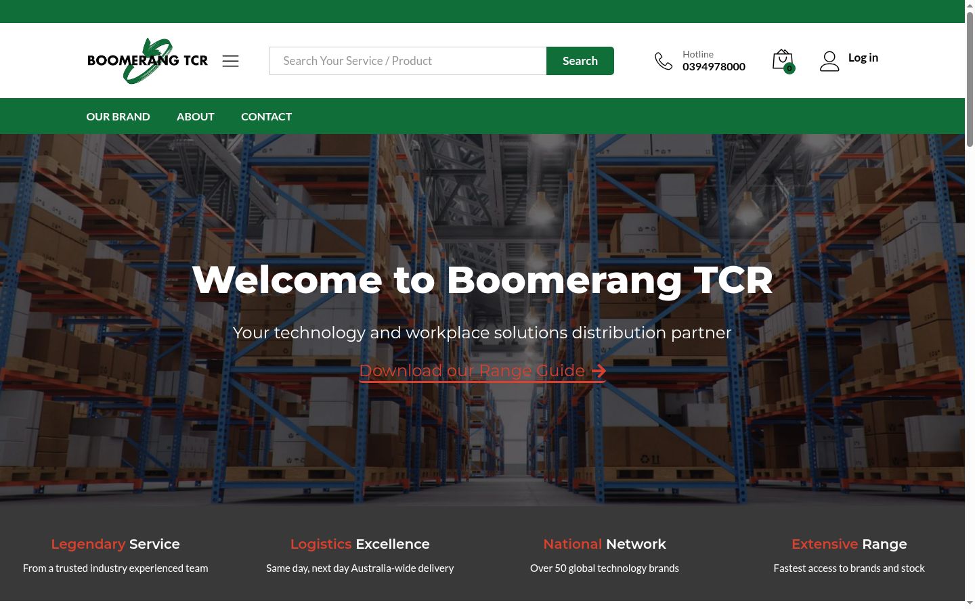
Task: Click the National Network heading
Action: point(605,544)
